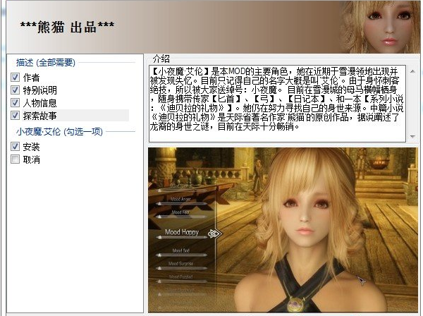Select the 特别说明 row label
This screenshot has height=316, width=423.
40,90
